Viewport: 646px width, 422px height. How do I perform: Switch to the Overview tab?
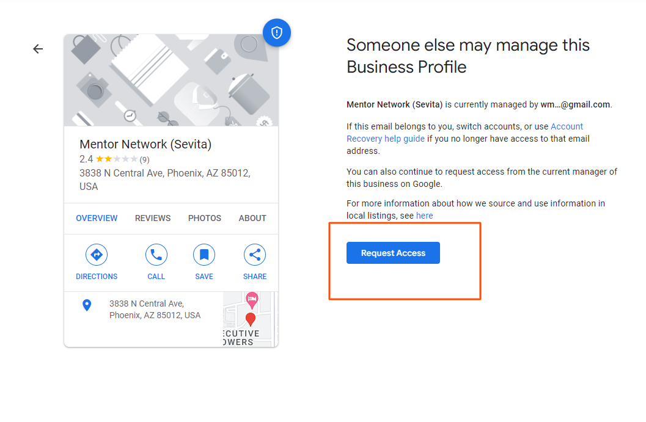tap(97, 218)
